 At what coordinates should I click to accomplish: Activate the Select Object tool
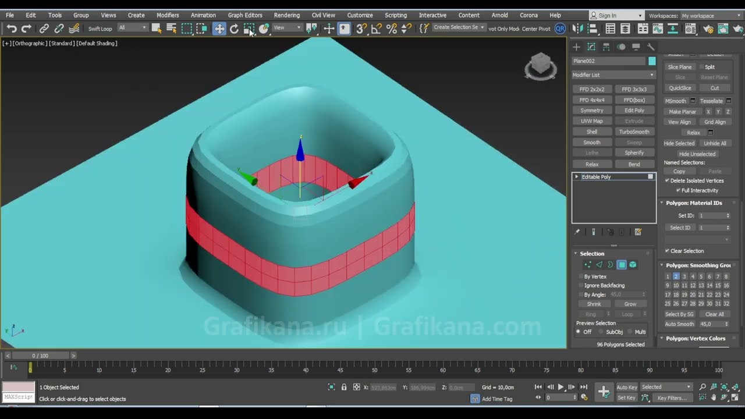point(157,28)
